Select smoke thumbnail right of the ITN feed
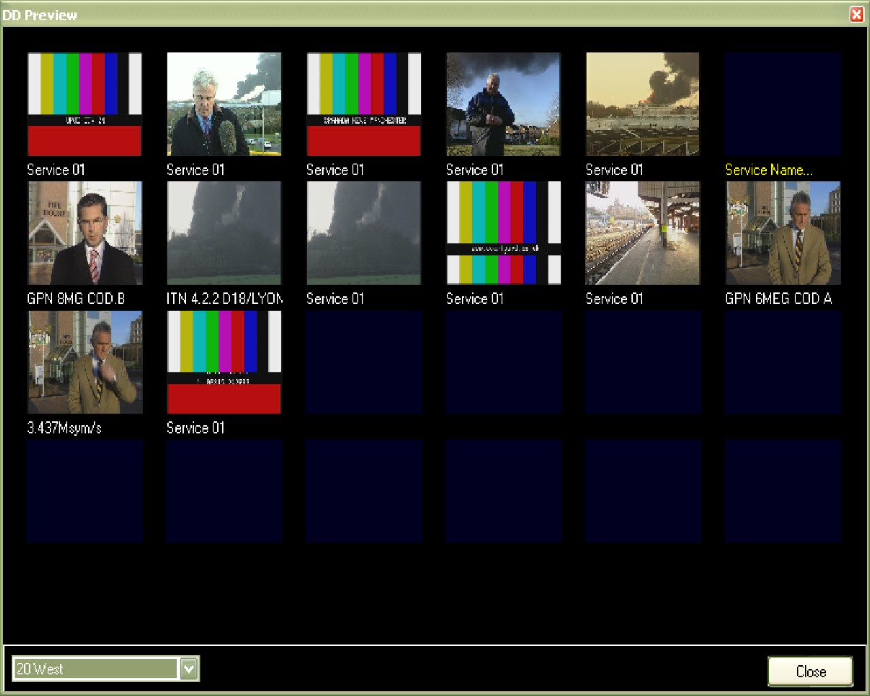The height and width of the screenshot is (696, 870). [364, 233]
